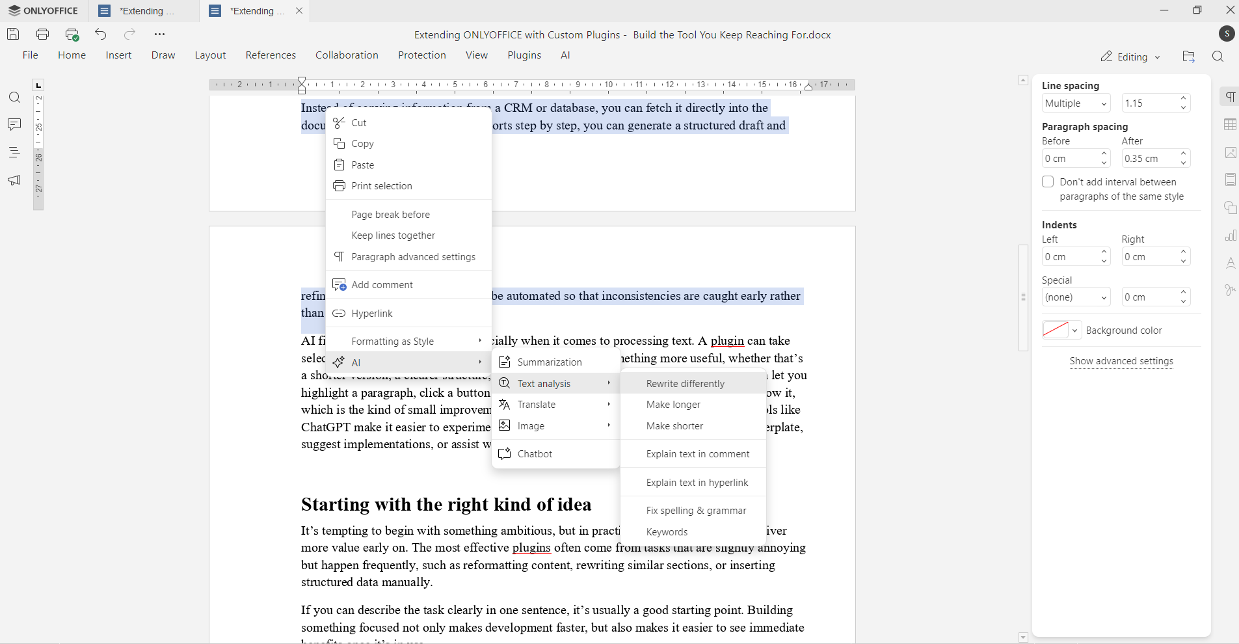The width and height of the screenshot is (1239, 644).
Task: Switch to the References ribbon tab
Action: pos(271,55)
